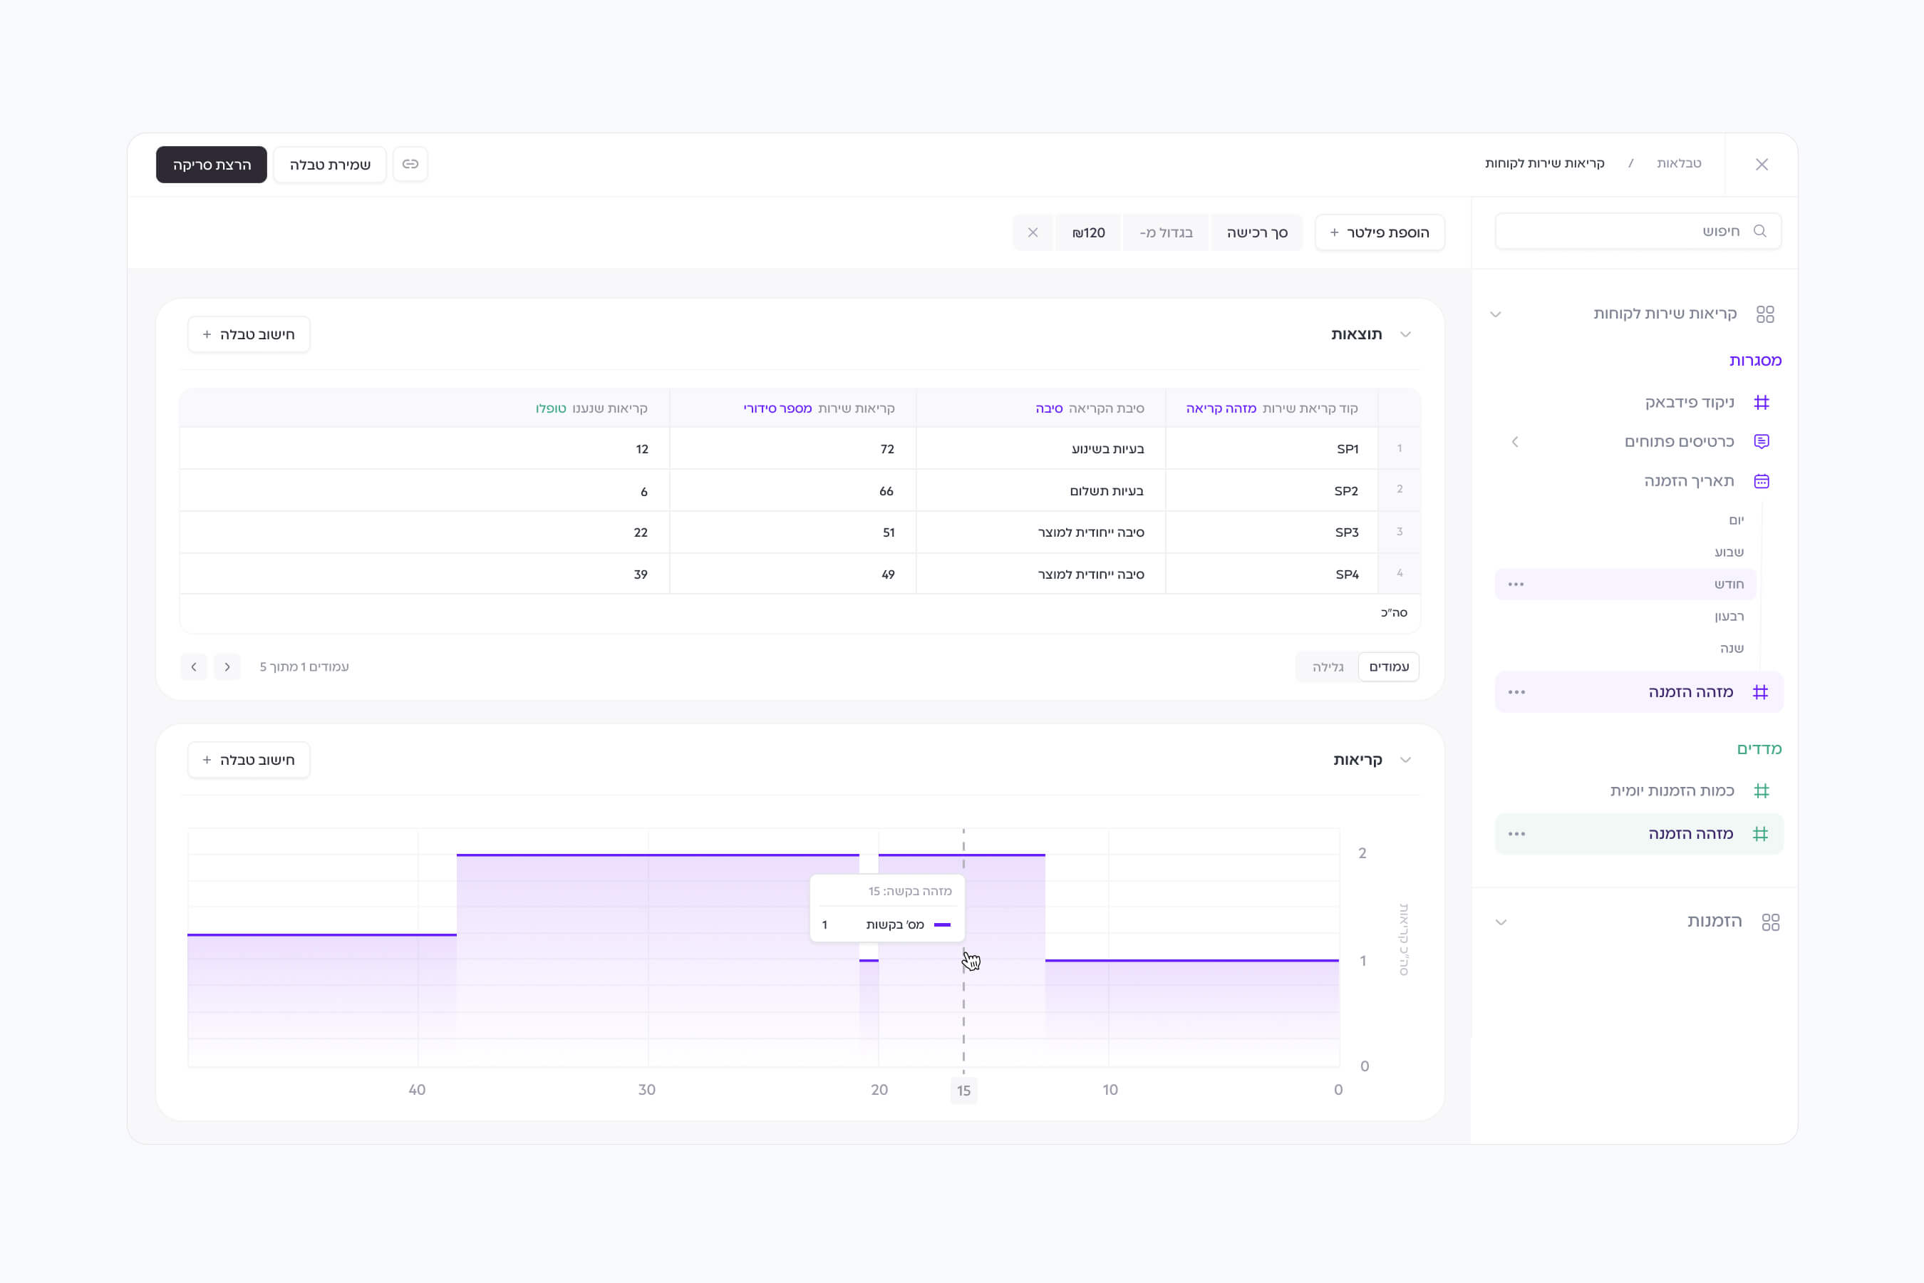Viewport: 1924px width, 1283px height.
Task: Open three-dot menu on חודש row
Action: point(1515,584)
